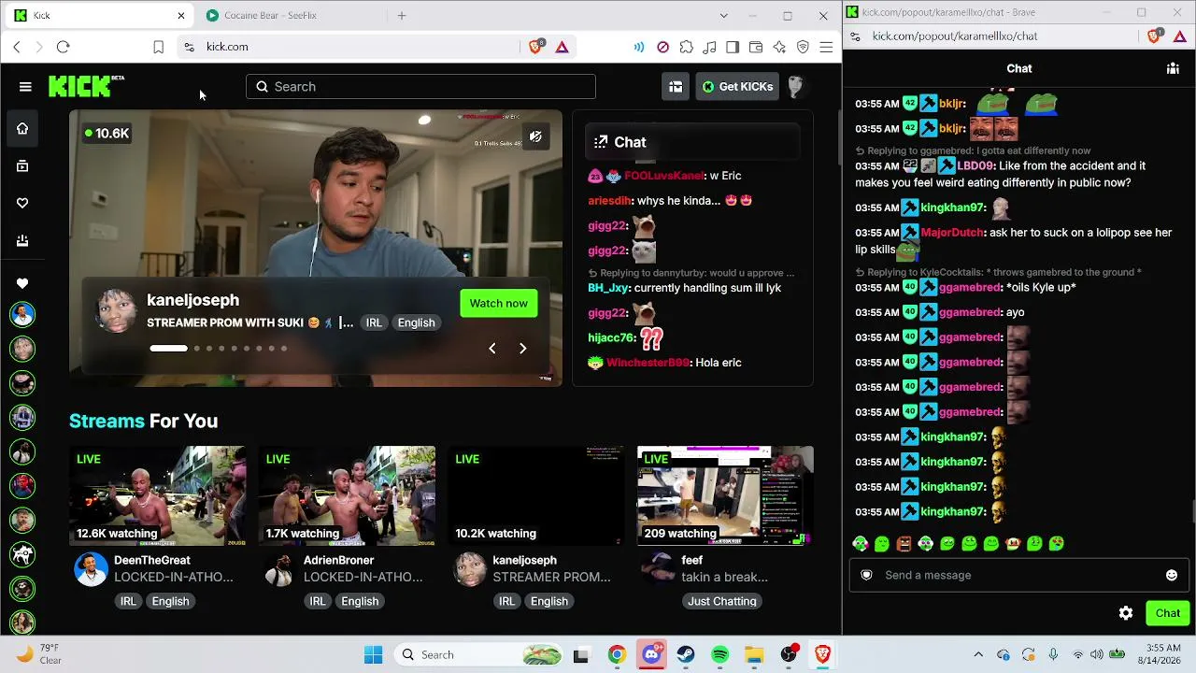Open the Kick hamburger sidebar menu

coord(25,87)
